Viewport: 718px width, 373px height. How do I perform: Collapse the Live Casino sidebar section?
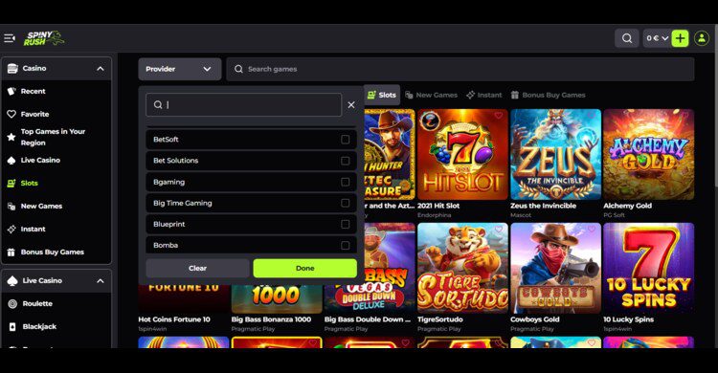point(101,281)
